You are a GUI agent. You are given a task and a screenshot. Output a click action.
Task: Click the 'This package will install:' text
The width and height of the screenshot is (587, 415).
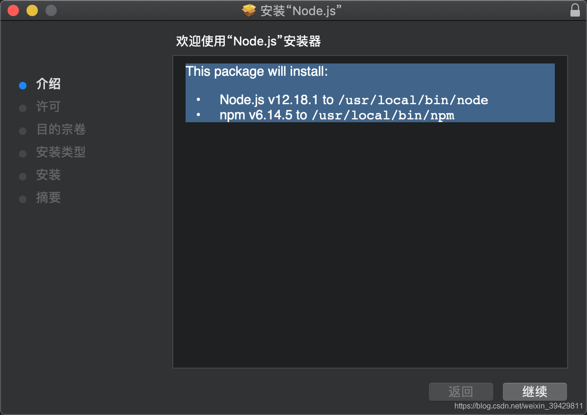point(257,72)
